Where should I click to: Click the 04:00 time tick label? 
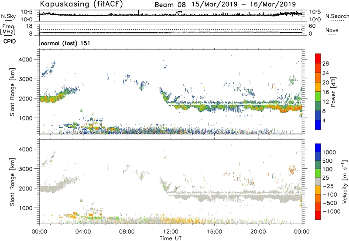(x=83, y=232)
